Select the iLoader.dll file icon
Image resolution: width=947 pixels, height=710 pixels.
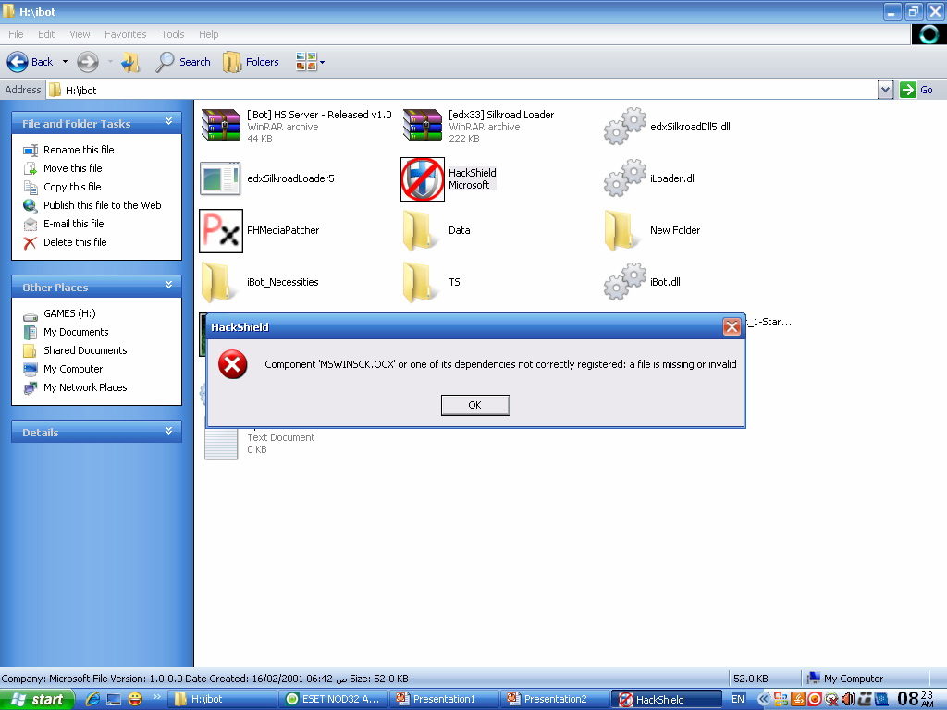click(624, 177)
